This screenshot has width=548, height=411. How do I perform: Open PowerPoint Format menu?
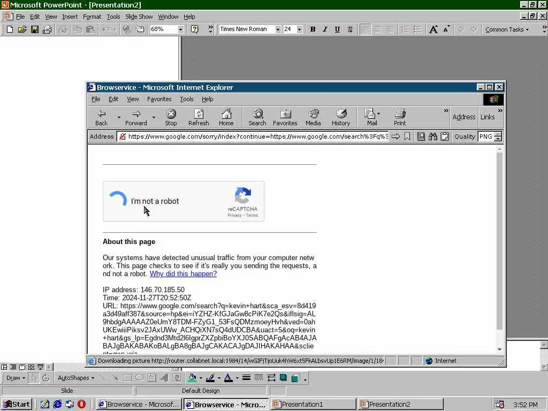pos(92,17)
